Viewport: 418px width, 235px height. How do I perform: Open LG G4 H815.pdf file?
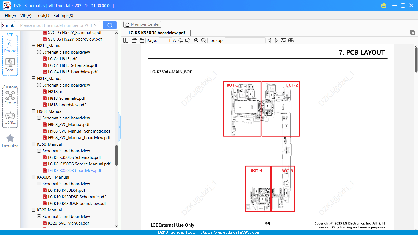[x=62, y=59]
